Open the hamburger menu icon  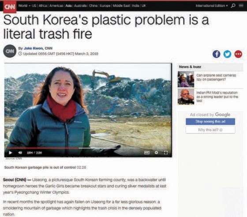(x=241, y=6)
